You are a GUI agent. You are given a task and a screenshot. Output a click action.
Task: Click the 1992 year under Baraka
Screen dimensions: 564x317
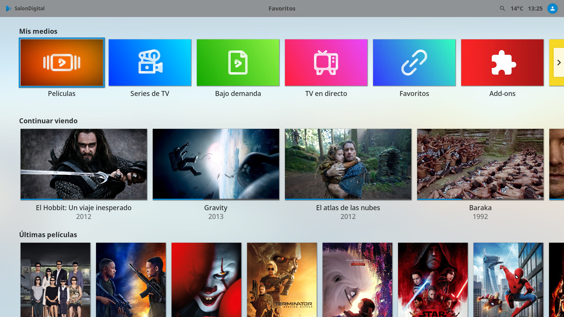click(x=480, y=217)
